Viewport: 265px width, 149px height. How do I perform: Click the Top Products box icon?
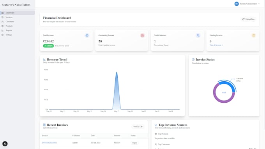(155, 134)
